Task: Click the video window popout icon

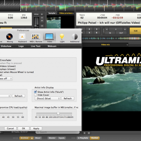Action: [x=89, y=133]
